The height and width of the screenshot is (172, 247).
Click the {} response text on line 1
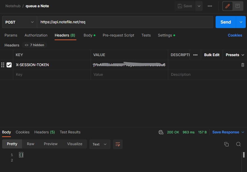click(x=21, y=155)
